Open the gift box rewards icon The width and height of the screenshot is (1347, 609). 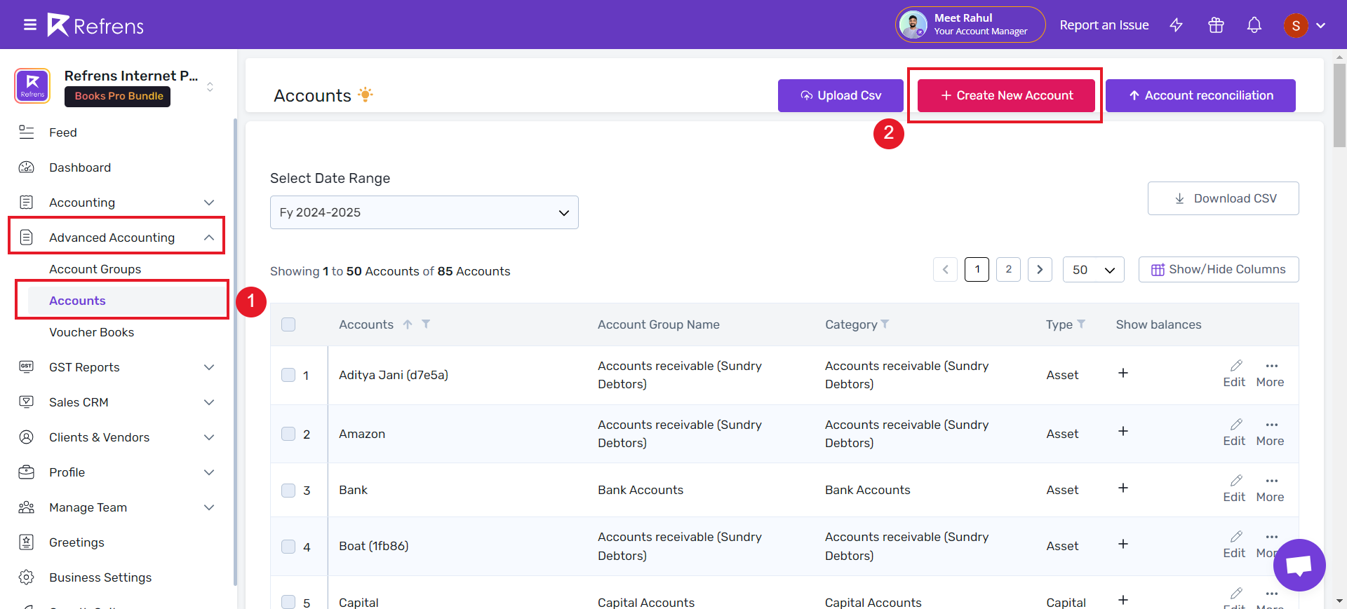click(x=1216, y=25)
